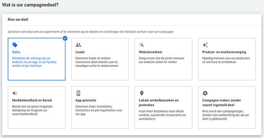Click description 'Kies eerst een campagnetype'
This screenshot has width=264, height=138.
(x=226, y=115)
